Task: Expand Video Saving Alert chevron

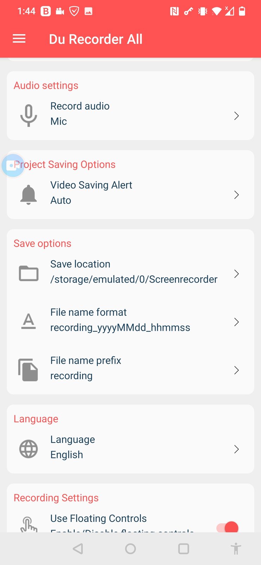Action: point(236,195)
